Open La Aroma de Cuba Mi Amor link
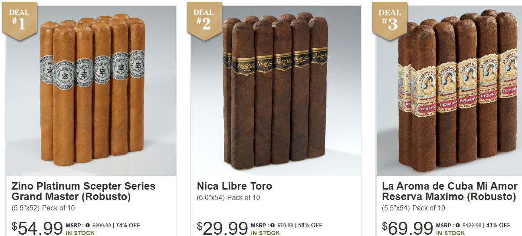This screenshot has height=236, width=522. 450,191
